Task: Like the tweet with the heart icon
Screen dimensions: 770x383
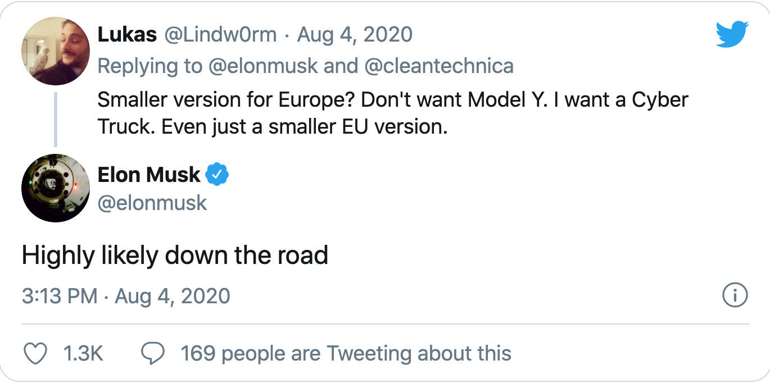Action: point(37,353)
